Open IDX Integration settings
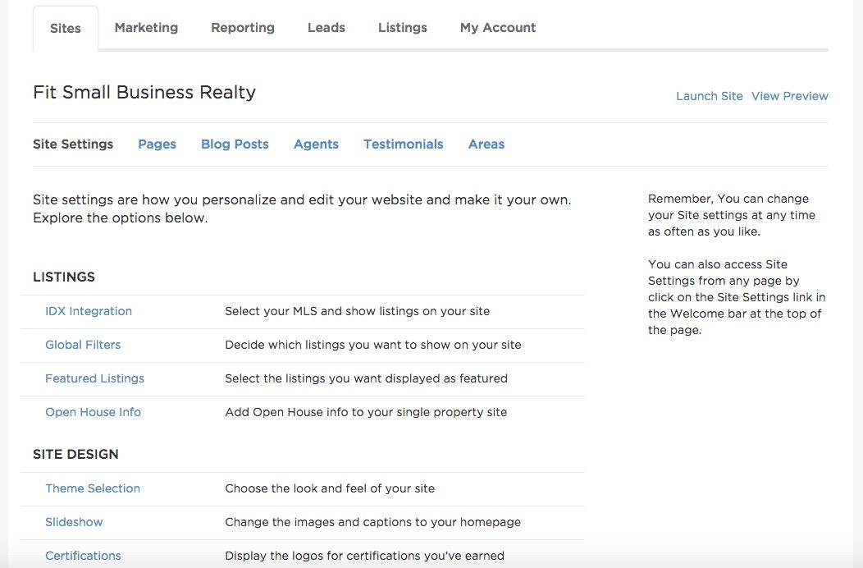 coord(89,311)
